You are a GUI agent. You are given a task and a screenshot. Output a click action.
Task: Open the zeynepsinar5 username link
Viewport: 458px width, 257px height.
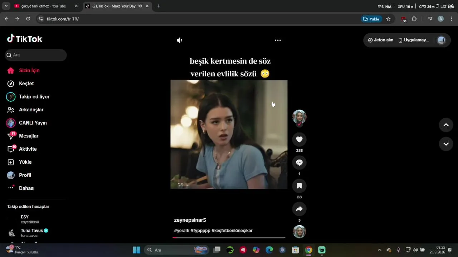pos(190,220)
